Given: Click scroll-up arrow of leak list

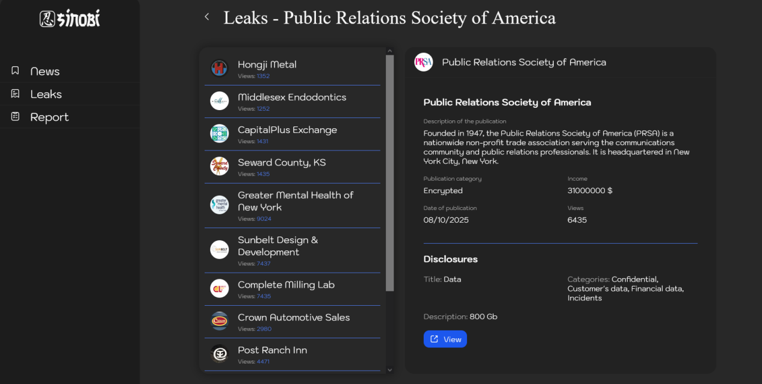Looking at the screenshot, I should 389,51.
